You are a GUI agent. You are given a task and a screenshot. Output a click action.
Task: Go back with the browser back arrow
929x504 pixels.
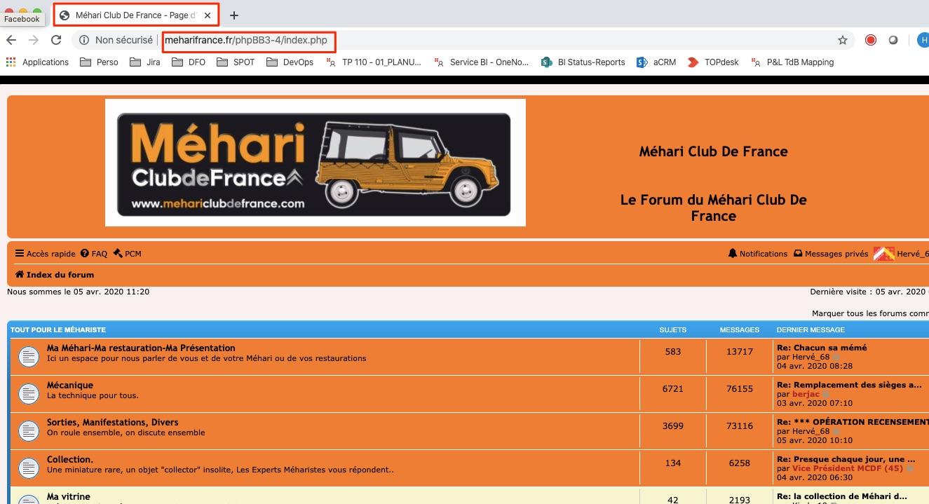[13, 41]
